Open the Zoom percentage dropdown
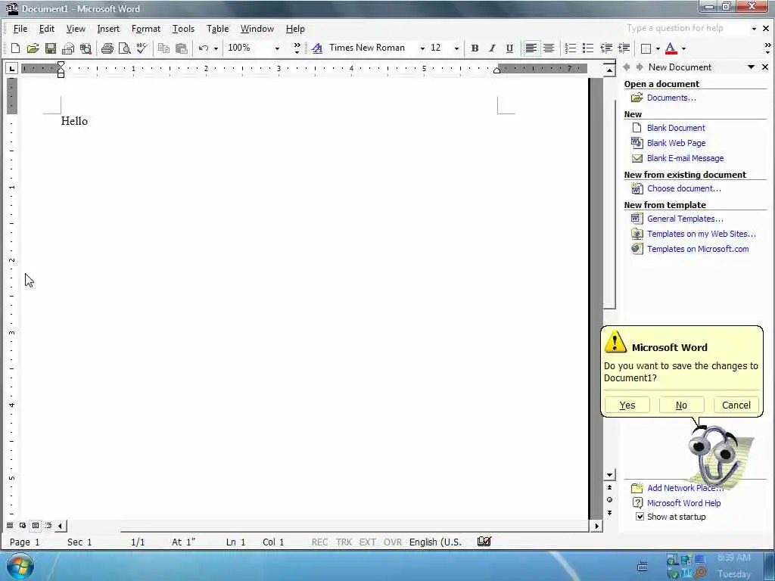775x581 pixels. [x=277, y=48]
